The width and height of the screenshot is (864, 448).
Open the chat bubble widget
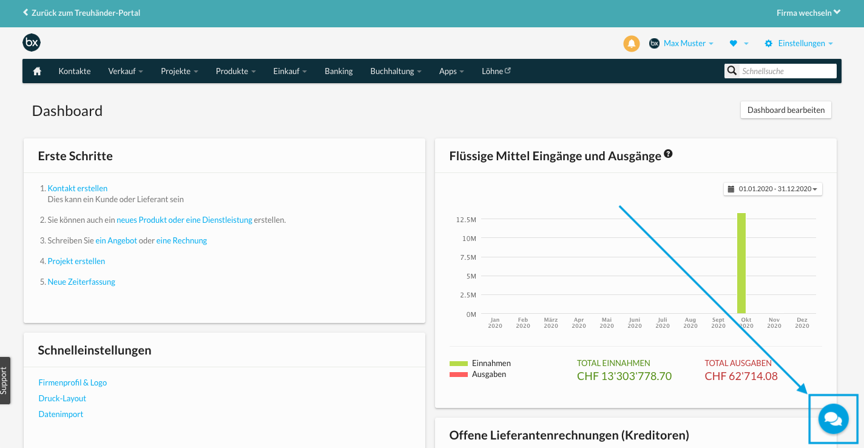click(x=833, y=419)
